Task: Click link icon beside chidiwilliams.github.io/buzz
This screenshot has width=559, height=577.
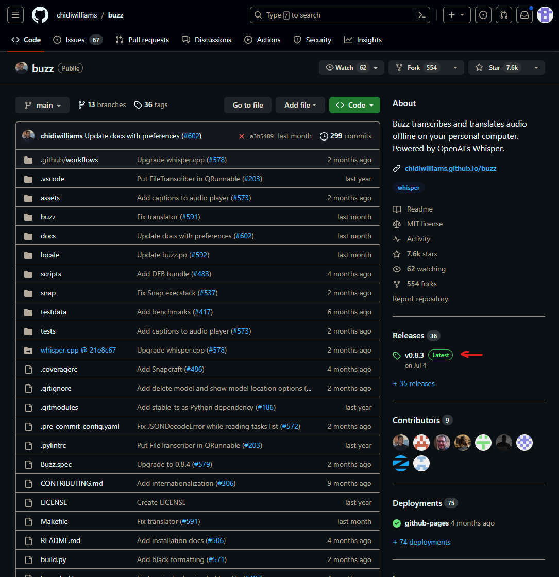Action: 397,168
